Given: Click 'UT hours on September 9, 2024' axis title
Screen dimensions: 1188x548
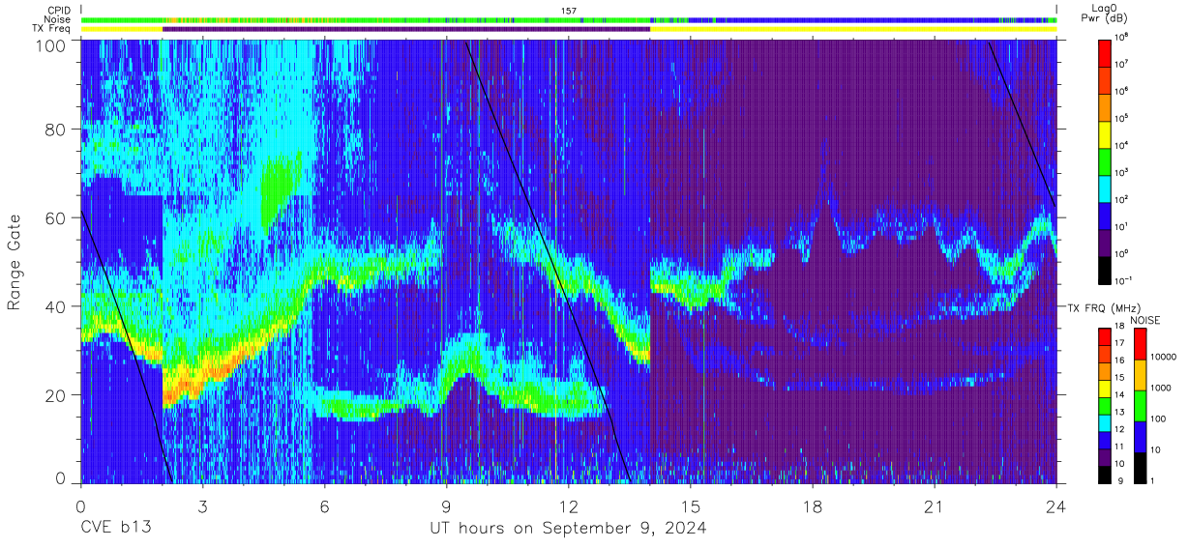Looking at the screenshot, I should (x=568, y=529).
